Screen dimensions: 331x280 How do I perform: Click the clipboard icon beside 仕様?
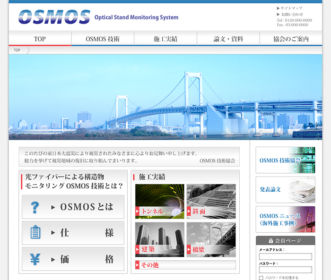click(35, 232)
